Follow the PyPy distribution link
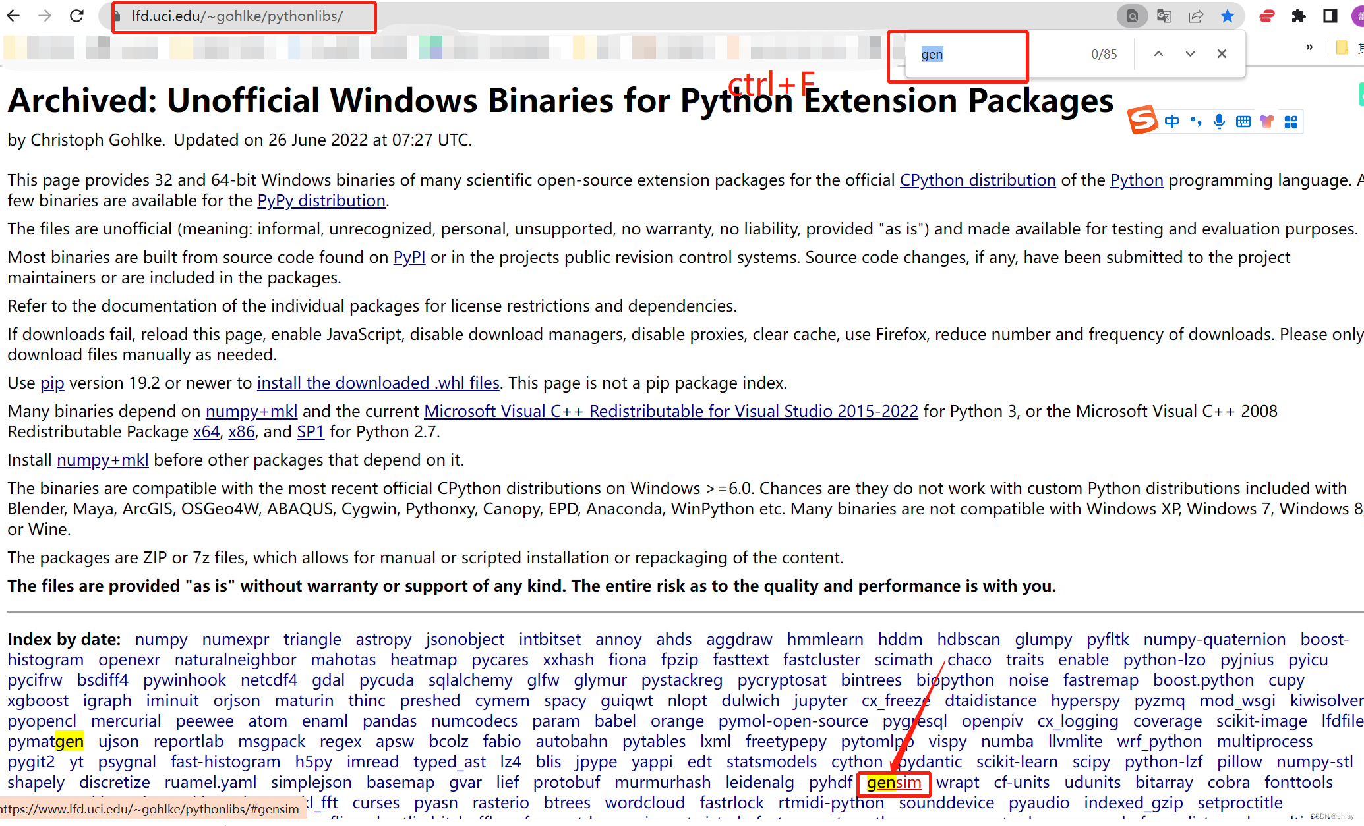Image resolution: width=1364 pixels, height=826 pixels. [x=321, y=200]
